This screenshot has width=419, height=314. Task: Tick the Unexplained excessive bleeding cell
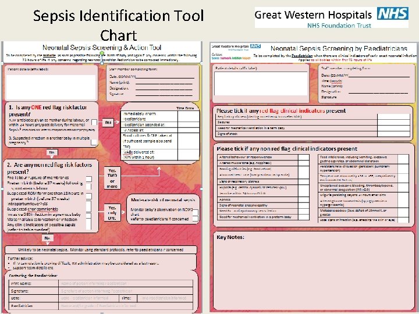(403, 187)
